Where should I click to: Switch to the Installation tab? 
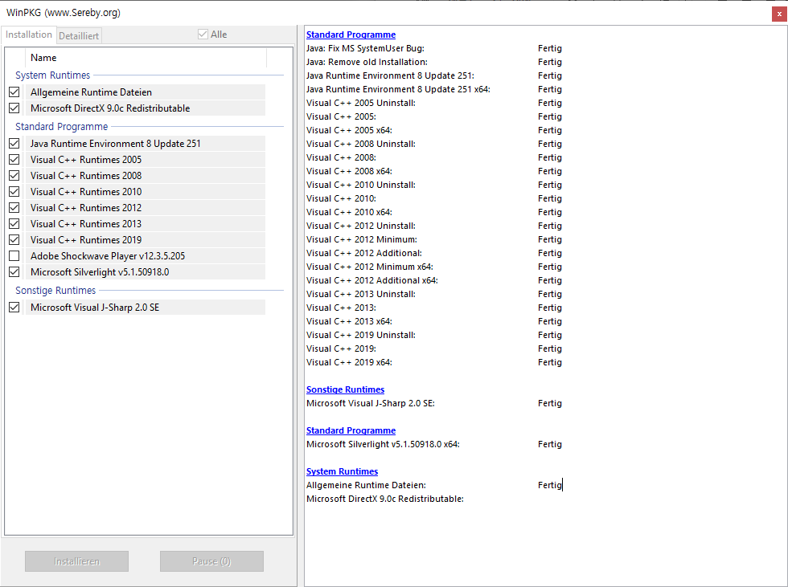click(29, 35)
